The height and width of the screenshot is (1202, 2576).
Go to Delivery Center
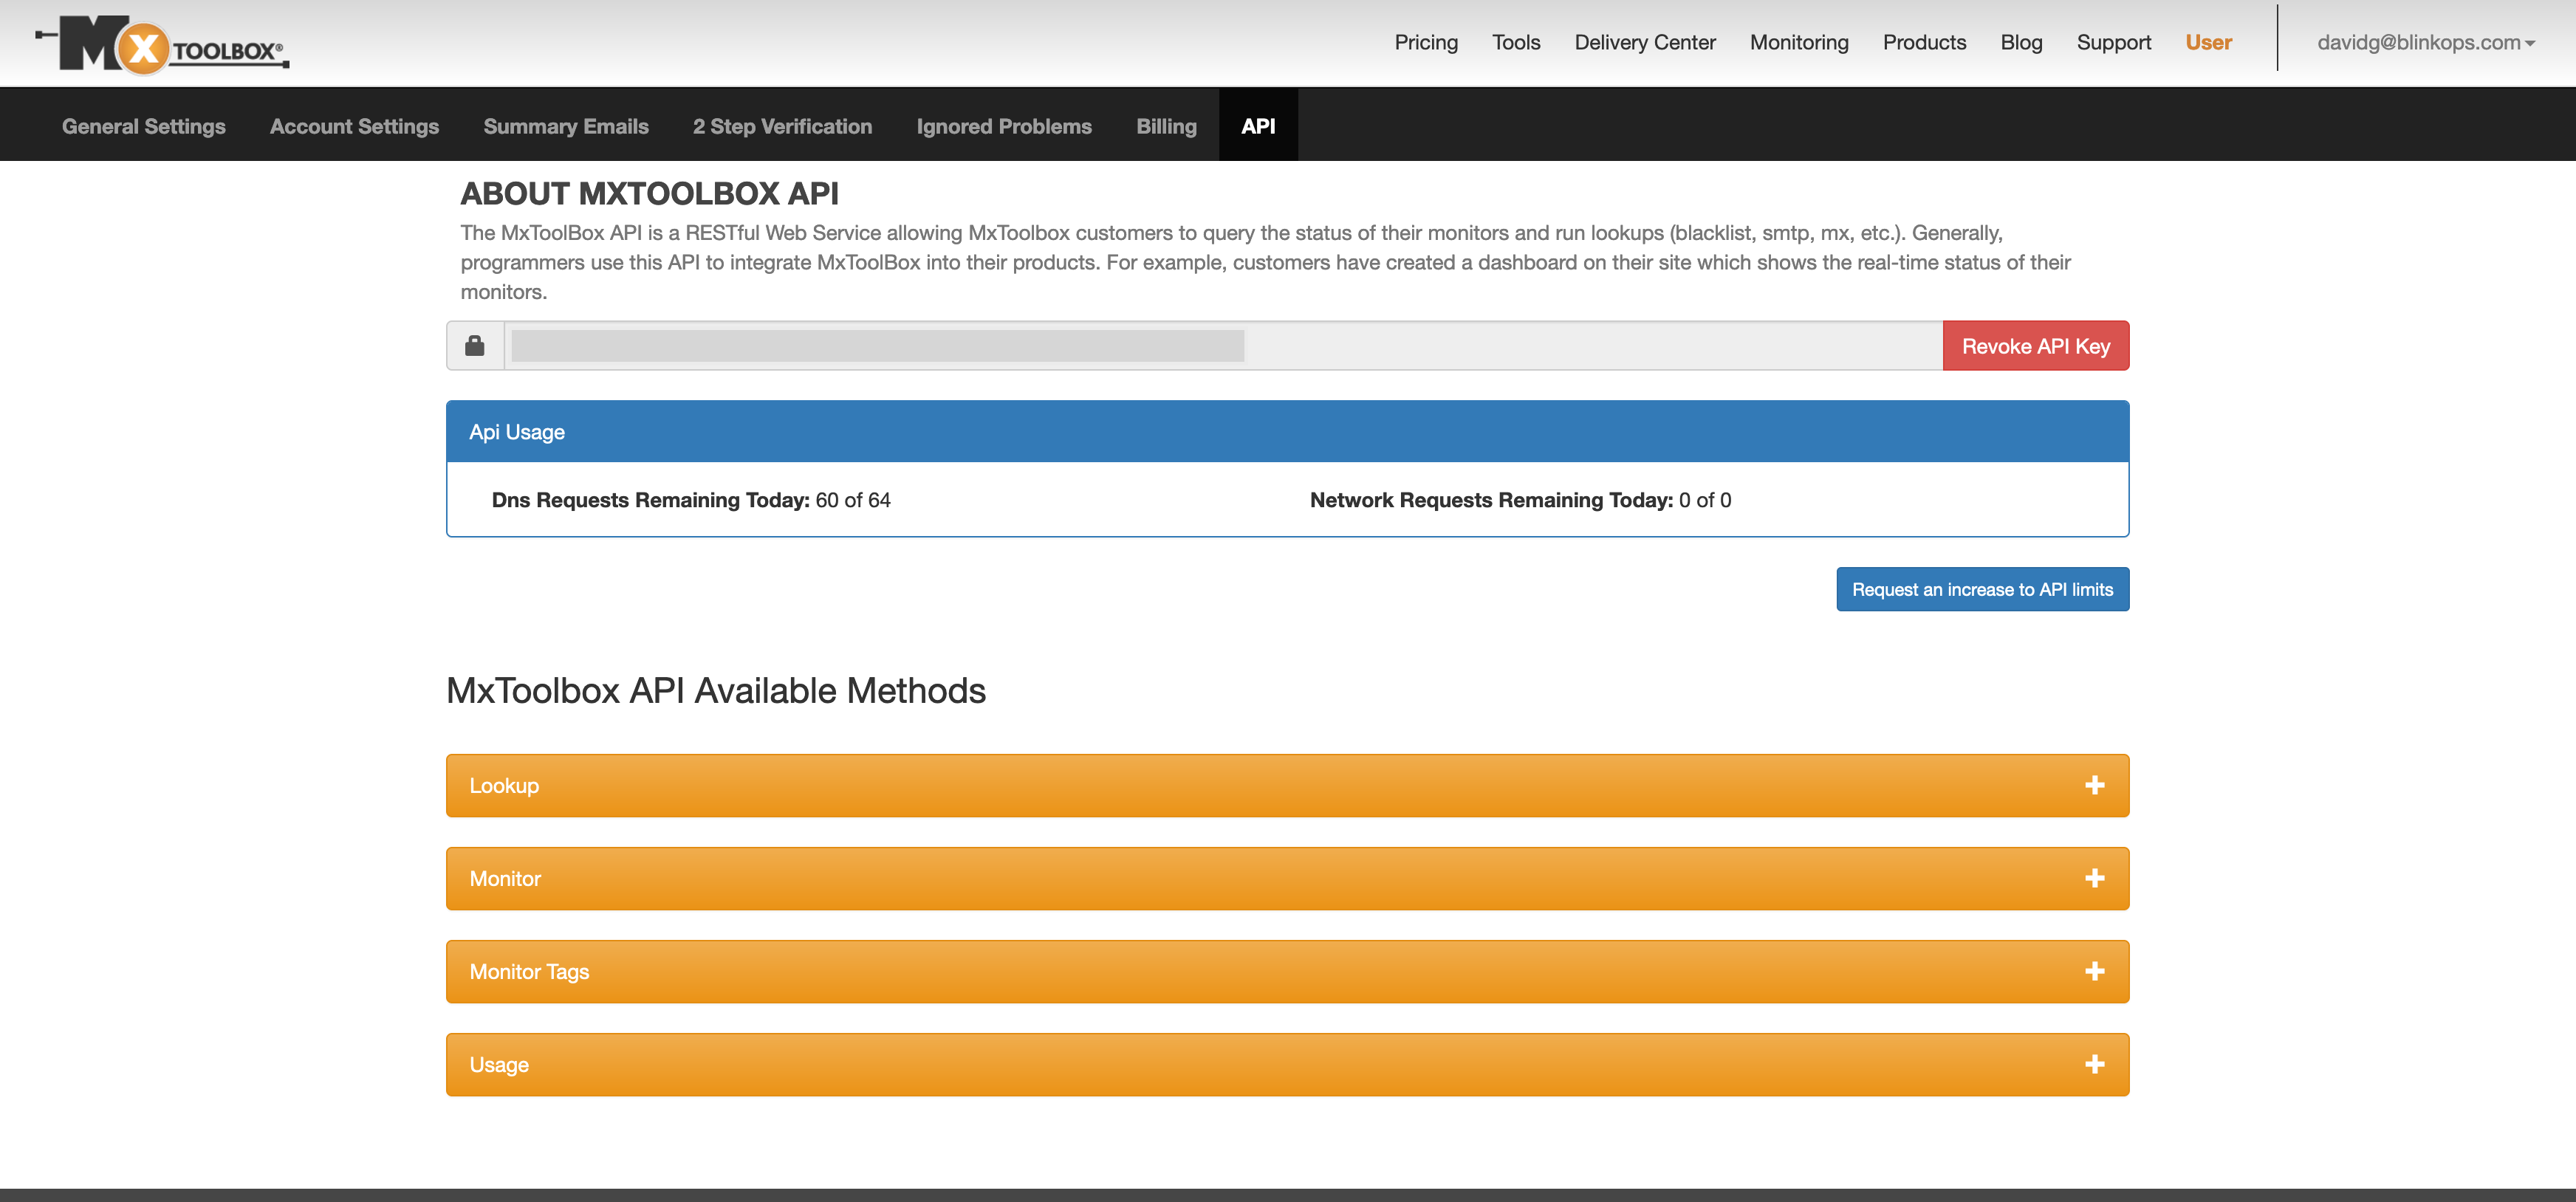point(1645,43)
